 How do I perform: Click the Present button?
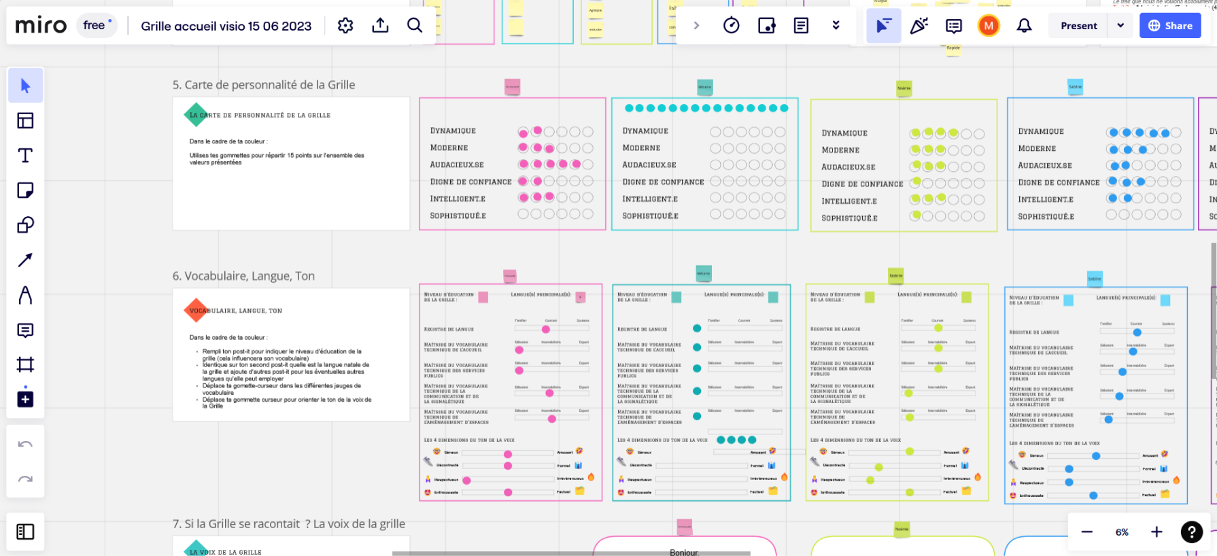click(x=1079, y=26)
